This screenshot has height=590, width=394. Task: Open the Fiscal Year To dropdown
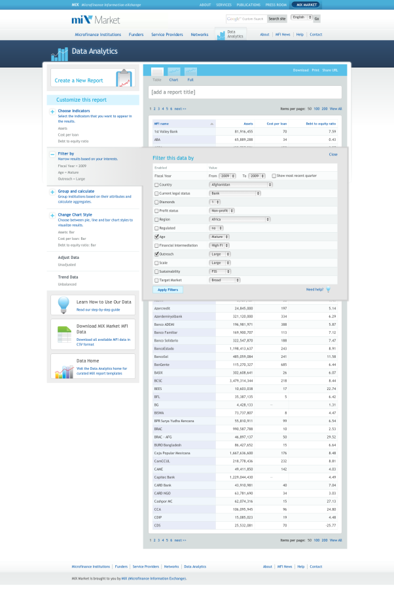click(x=257, y=176)
